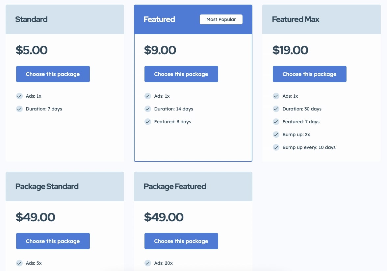Click checkmark icon beside Duration: 30 days

[276, 109]
